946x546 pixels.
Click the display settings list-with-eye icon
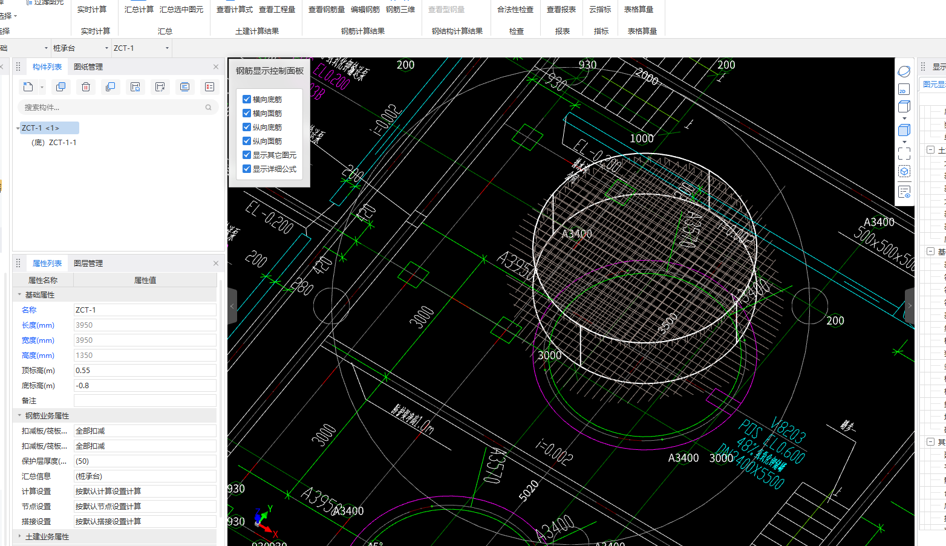pyautogui.click(x=904, y=192)
